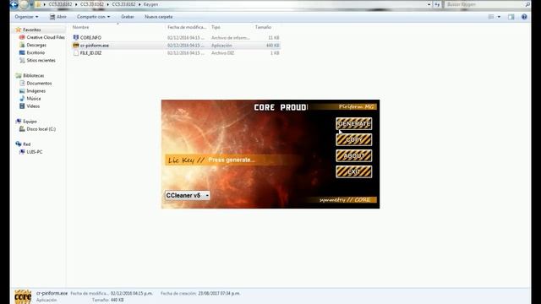Open the Compartir con menu

click(x=93, y=17)
